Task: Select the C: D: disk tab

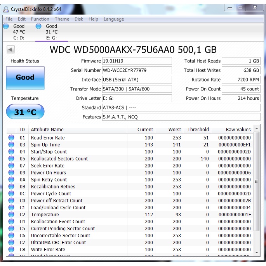Action: [19, 32]
